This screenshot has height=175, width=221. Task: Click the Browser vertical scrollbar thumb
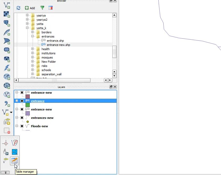tap(114, 52)
